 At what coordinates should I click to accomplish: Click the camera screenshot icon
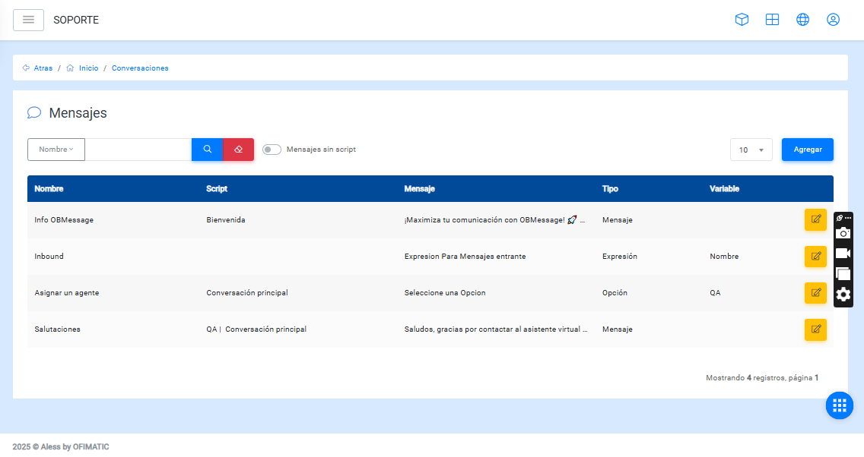(x=843, y=234)
